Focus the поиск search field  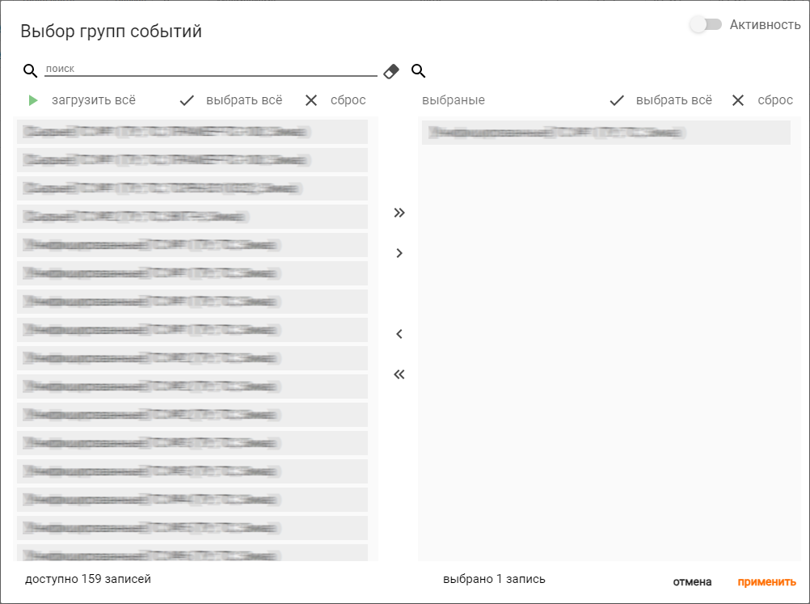coord(211,69)
